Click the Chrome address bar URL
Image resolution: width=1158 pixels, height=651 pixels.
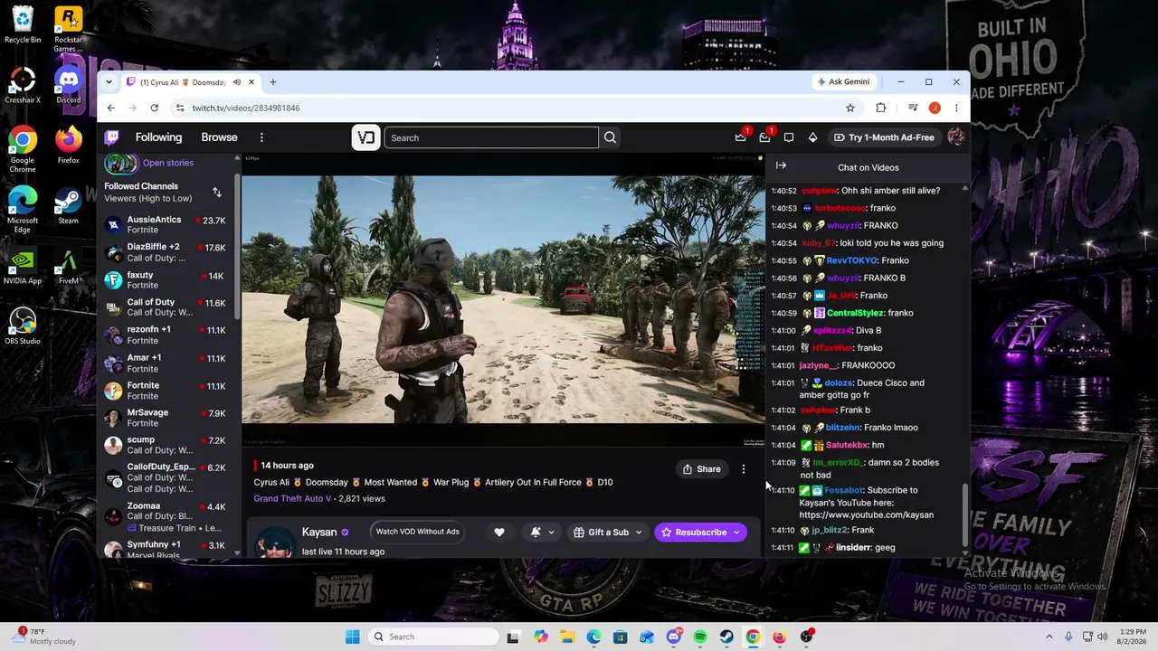point(246,108)
